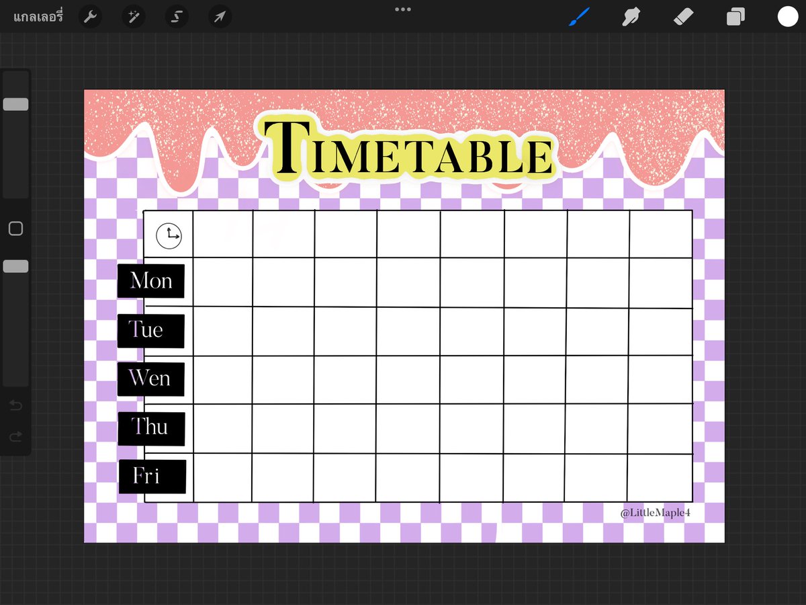Tap the square modify button on sidebar
806x605 pixels.
tap(15, 229)
